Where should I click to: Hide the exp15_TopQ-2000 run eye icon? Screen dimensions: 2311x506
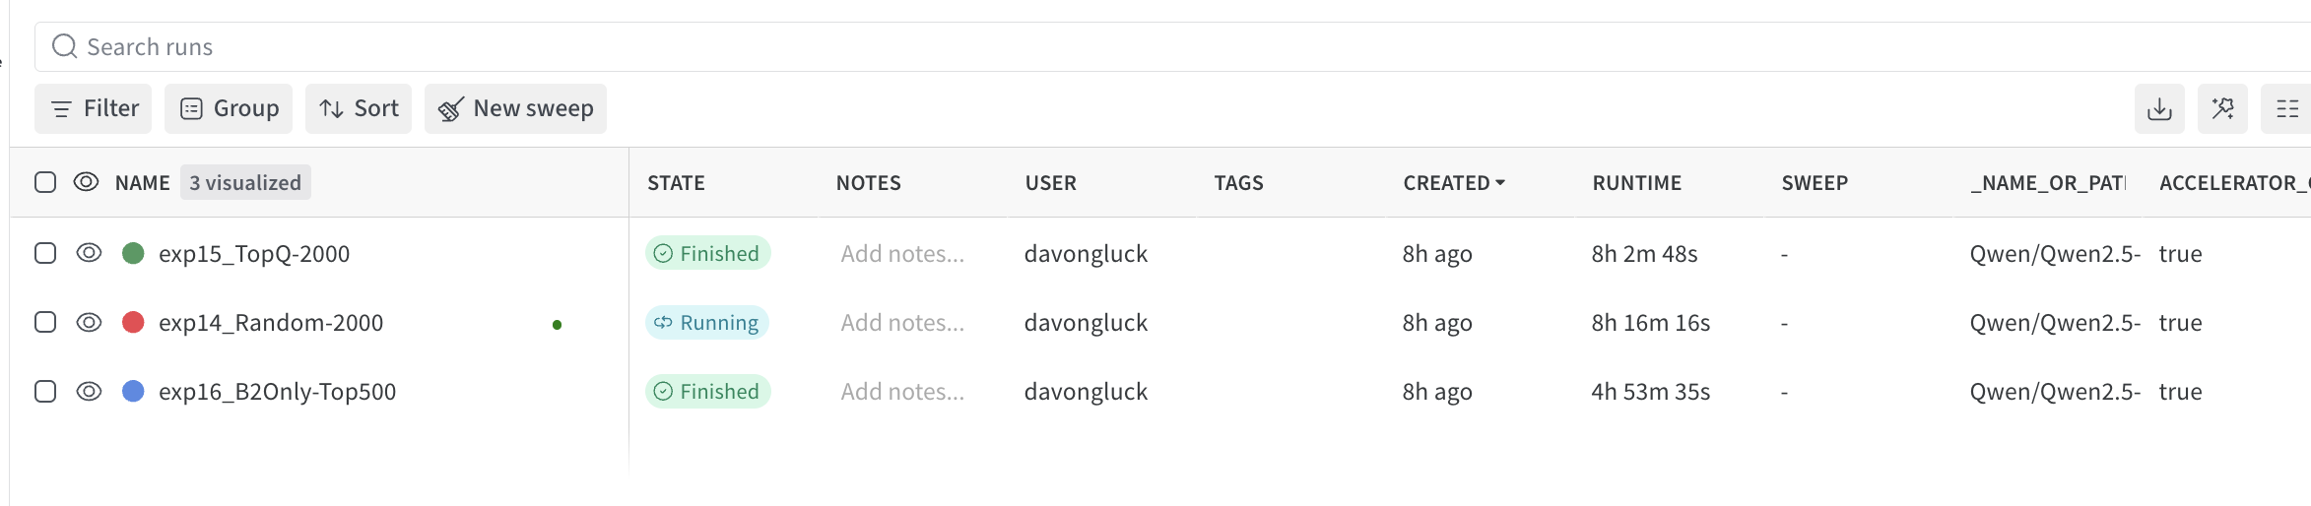89,253
